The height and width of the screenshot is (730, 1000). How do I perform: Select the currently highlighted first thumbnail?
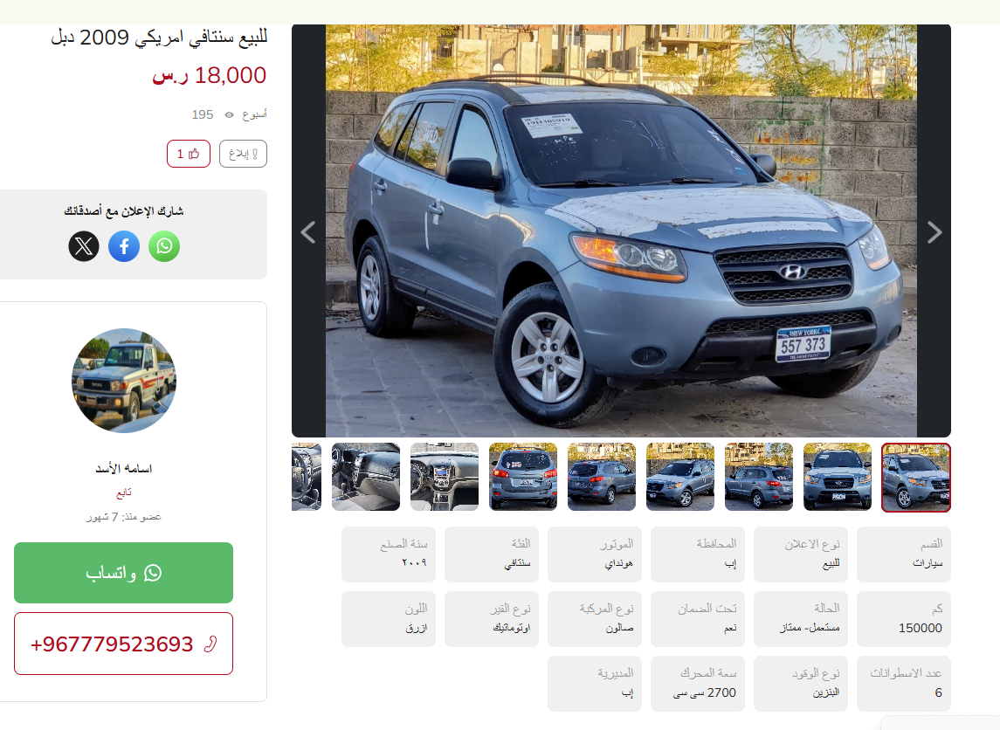pyautogui.click(x=916, y=477)
